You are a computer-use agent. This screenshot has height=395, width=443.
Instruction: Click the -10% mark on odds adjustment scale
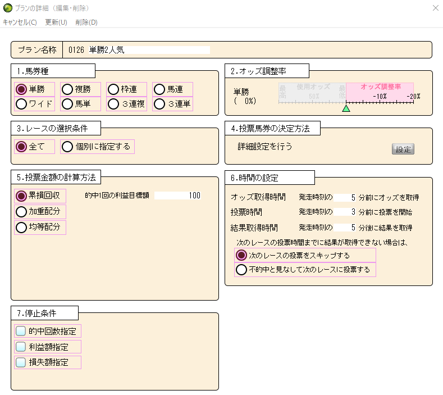coord(380,97)
